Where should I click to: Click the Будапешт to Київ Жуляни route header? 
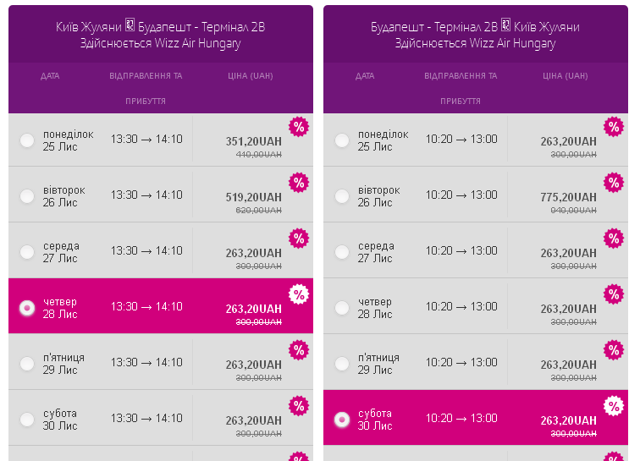click(475, 35)
